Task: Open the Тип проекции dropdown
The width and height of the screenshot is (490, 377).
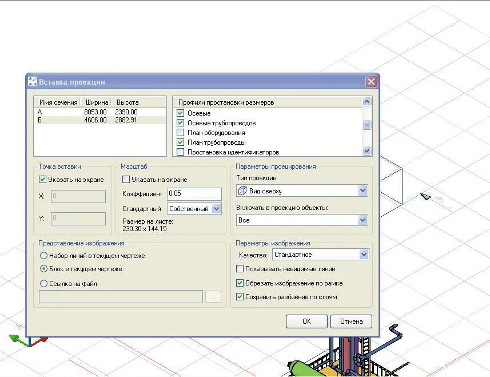Action: point(362,191)
